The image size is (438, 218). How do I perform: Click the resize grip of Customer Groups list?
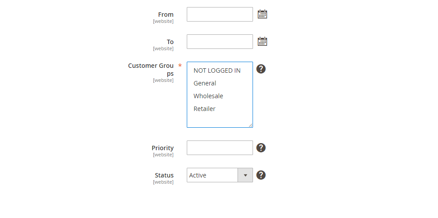coord(250,125)
